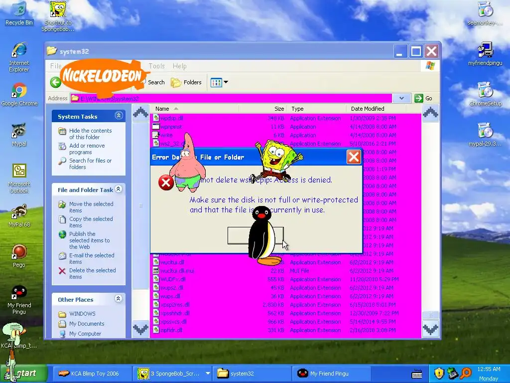Open the Tools menu
The width and height of the screenshot is (510, 383).
click(x=156, y=66)
